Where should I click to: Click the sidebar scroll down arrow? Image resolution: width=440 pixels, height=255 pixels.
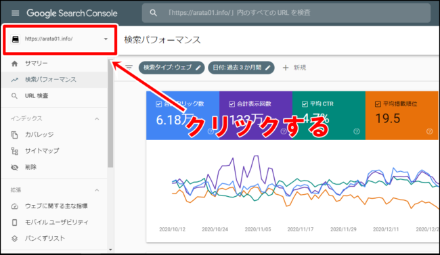click(110, 250)
